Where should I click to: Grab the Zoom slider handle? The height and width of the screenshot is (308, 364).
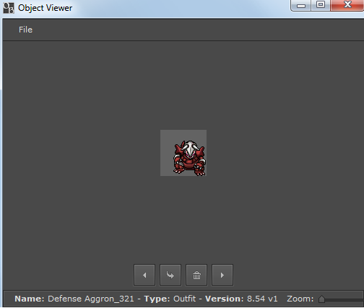click(321, 299)
